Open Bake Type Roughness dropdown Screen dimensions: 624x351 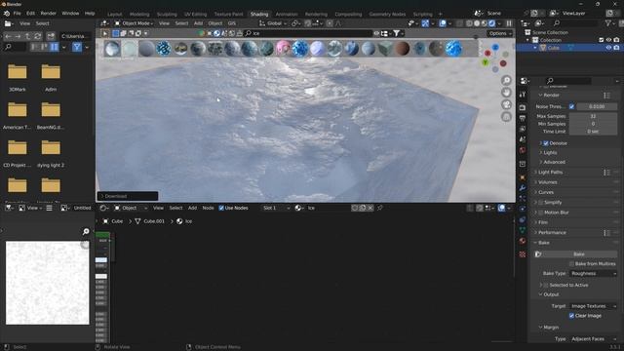(x=593, y=273)
